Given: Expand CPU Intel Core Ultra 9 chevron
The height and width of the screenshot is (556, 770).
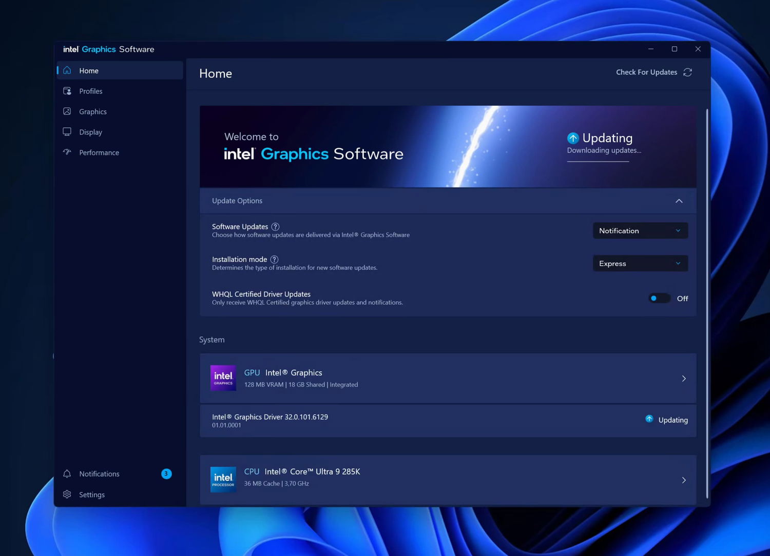Looking at the screenshot, I should coord(684,480).
